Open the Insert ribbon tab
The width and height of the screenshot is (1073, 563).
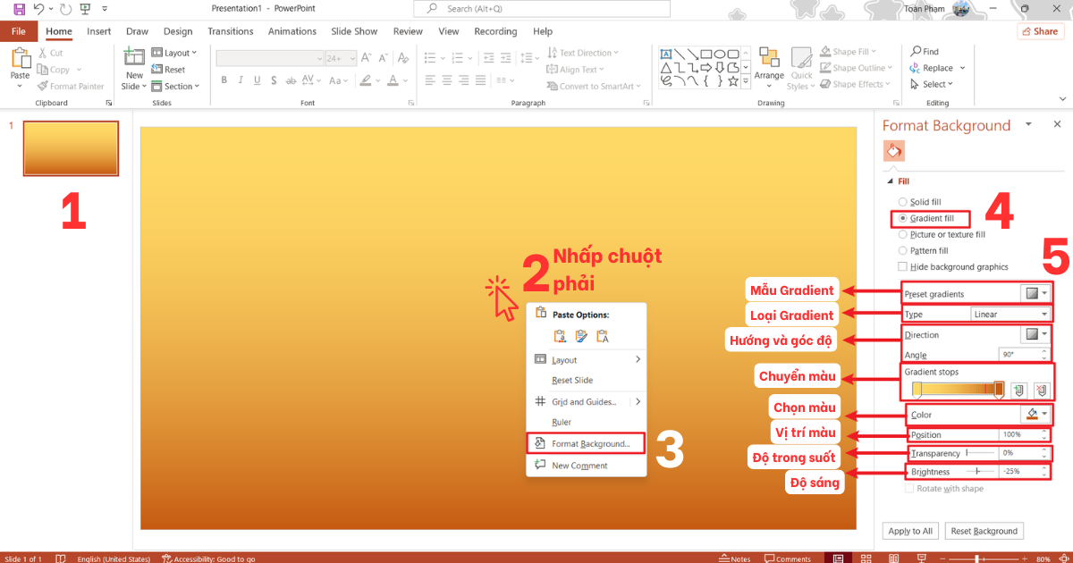point(99,31)
